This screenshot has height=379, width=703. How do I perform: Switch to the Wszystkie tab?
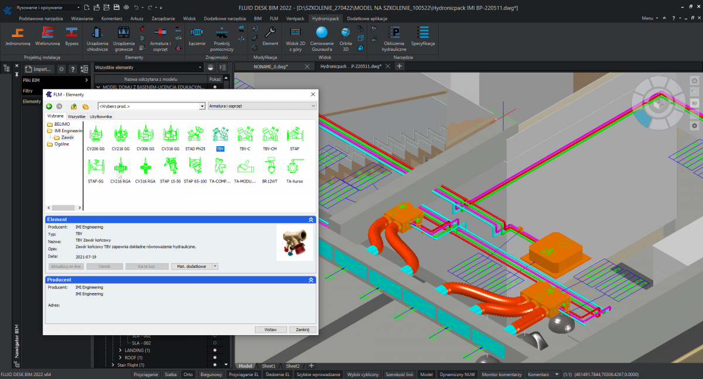77,116
